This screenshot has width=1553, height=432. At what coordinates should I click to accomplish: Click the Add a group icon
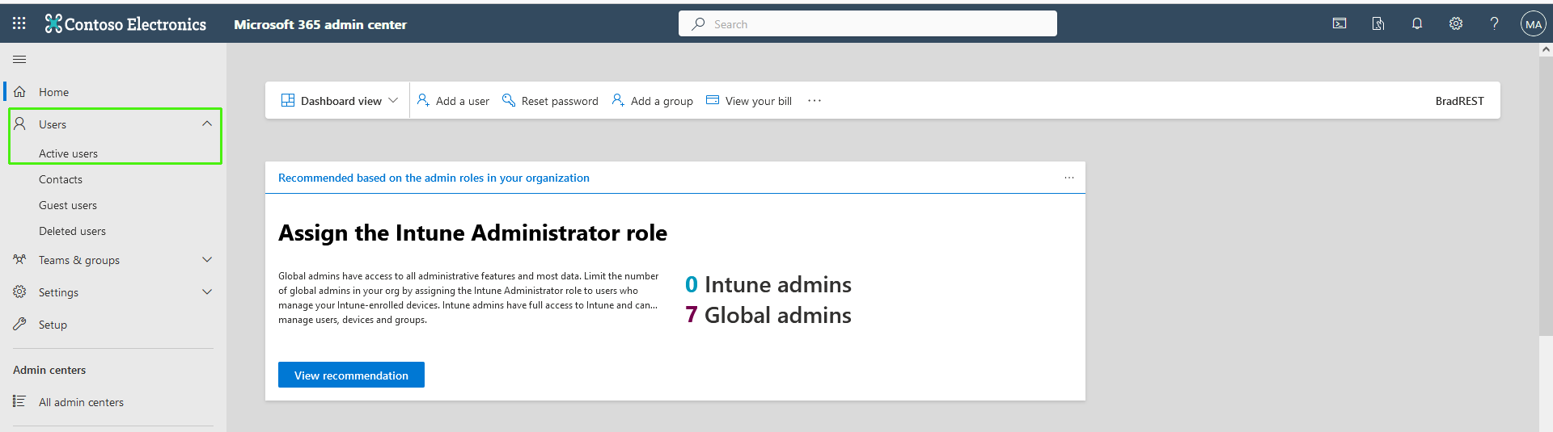point(618,100)
